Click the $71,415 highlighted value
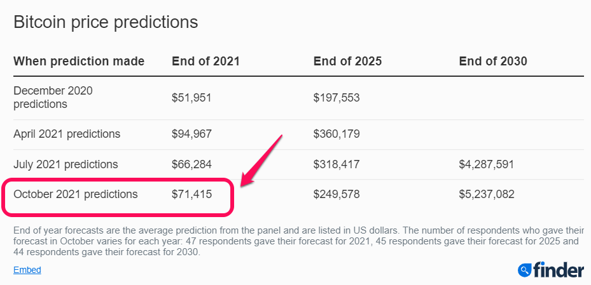 pyautogui.click(x=191, y=194)
